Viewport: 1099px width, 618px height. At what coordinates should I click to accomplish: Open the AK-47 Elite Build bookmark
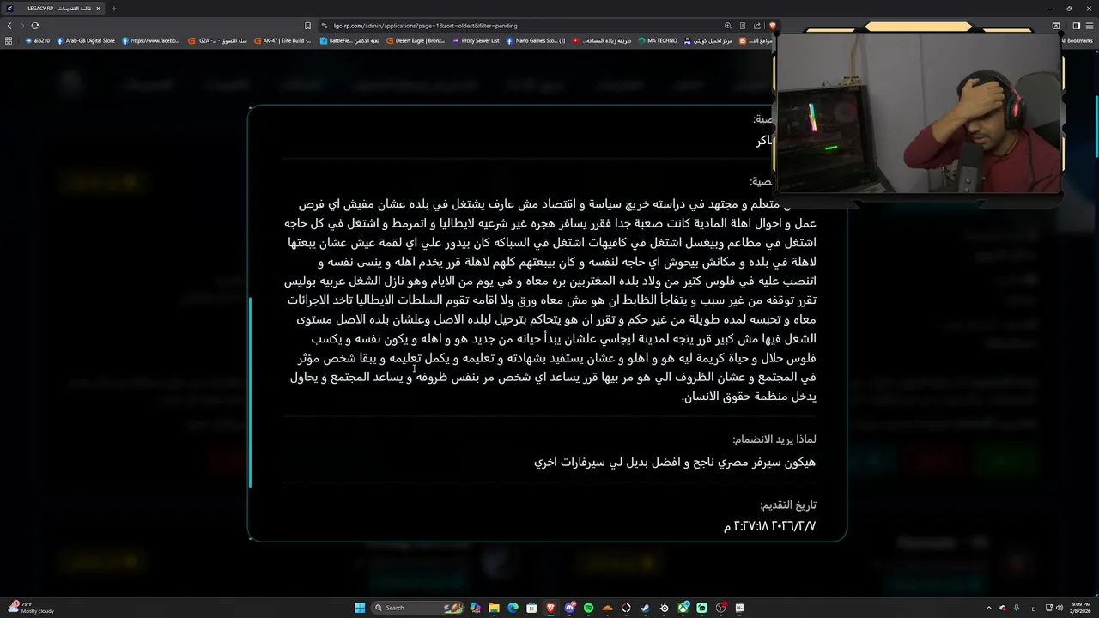(283, 40)
